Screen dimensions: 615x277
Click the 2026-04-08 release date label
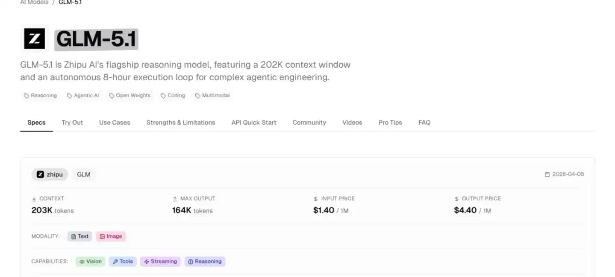(x=564, y=174)
